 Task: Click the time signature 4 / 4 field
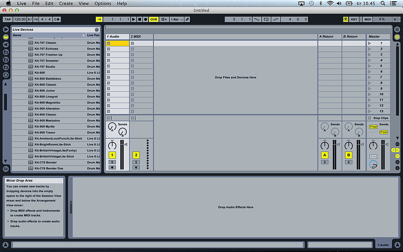(46, 19)
